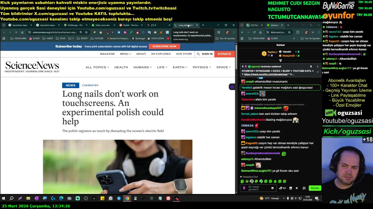373x209 pixels.
Task: Go to home page in Science News browser
Action: click(x=22, y=32)
